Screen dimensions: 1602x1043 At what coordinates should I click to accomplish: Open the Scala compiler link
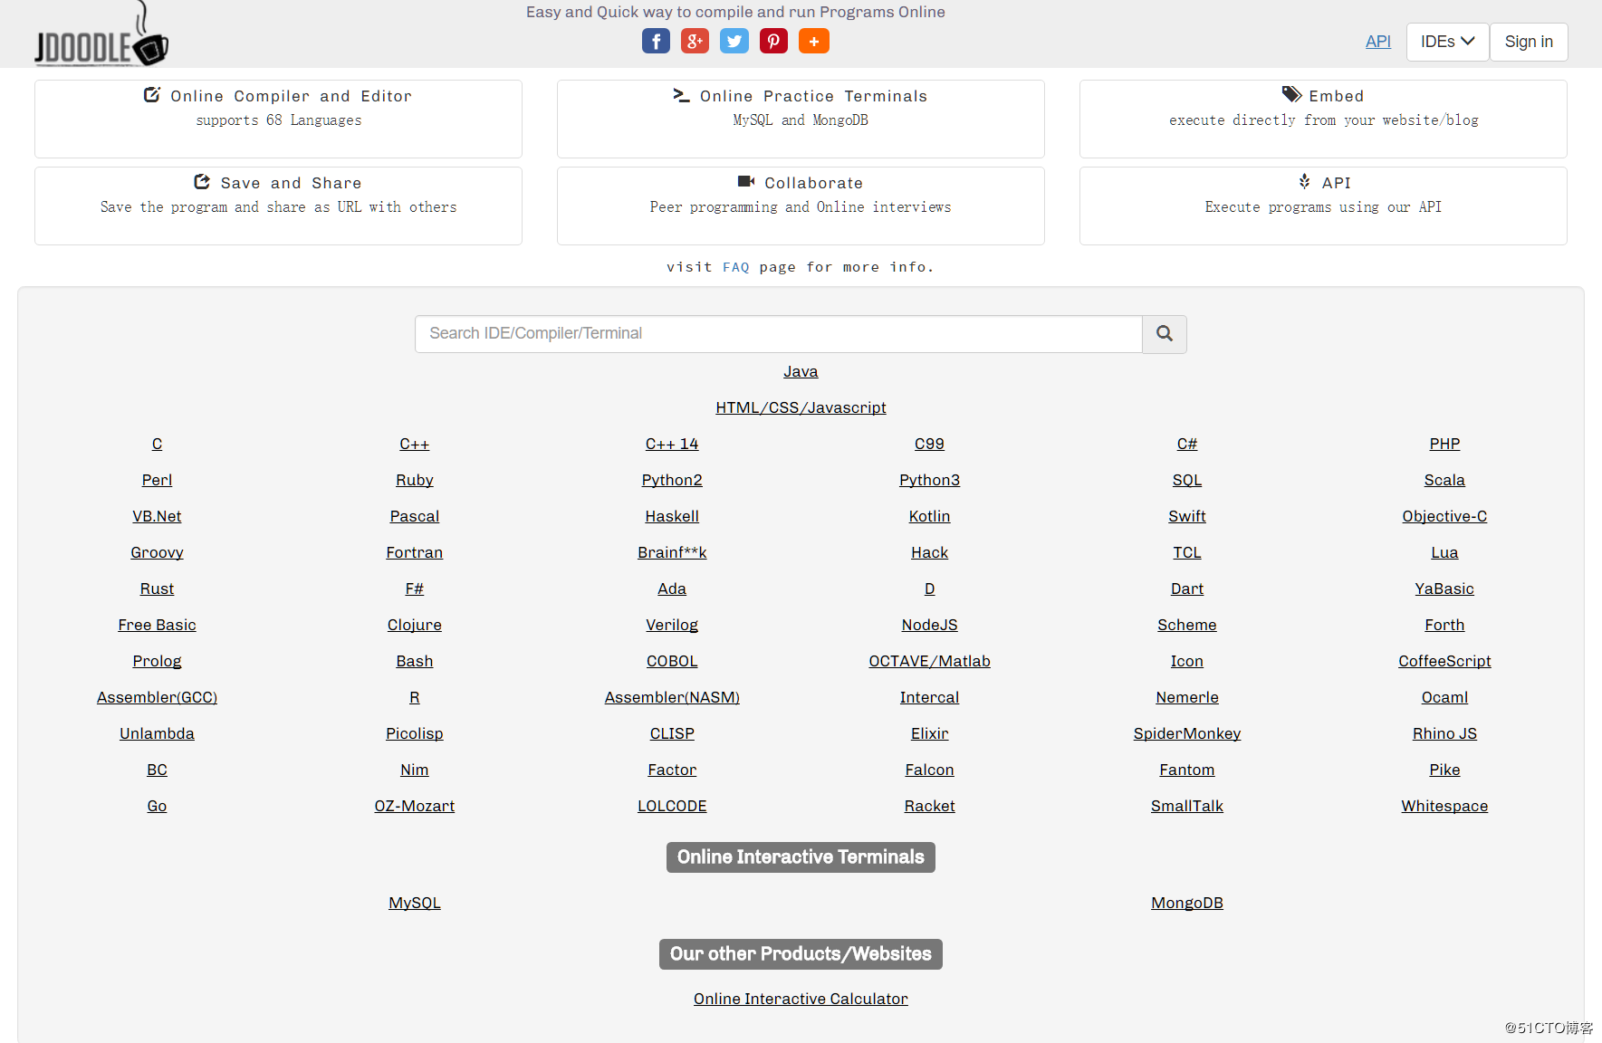point(1444,480)
